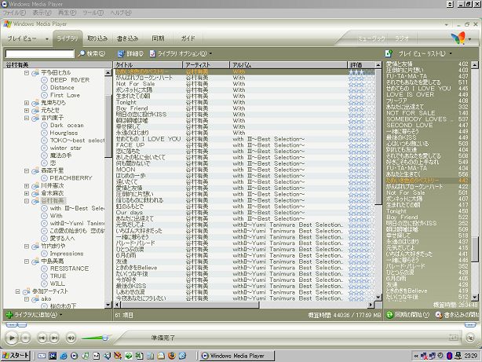The height and width of the screenshot is (362, 482).
Task: Sort by the タイトル column header
Action: pyautogui.click(x=148, y=65)
